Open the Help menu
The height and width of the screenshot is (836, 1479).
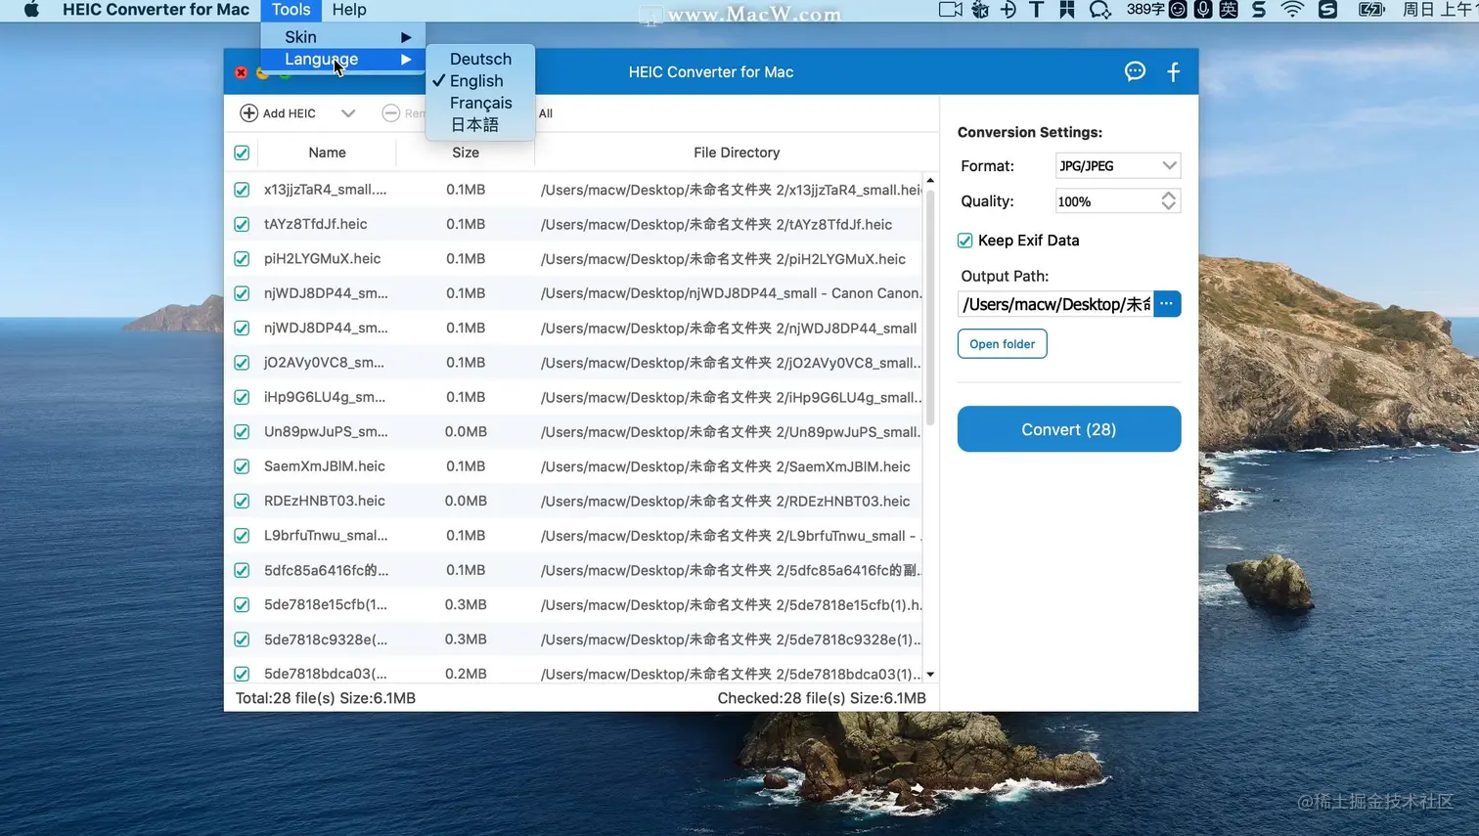coord(349,10)
